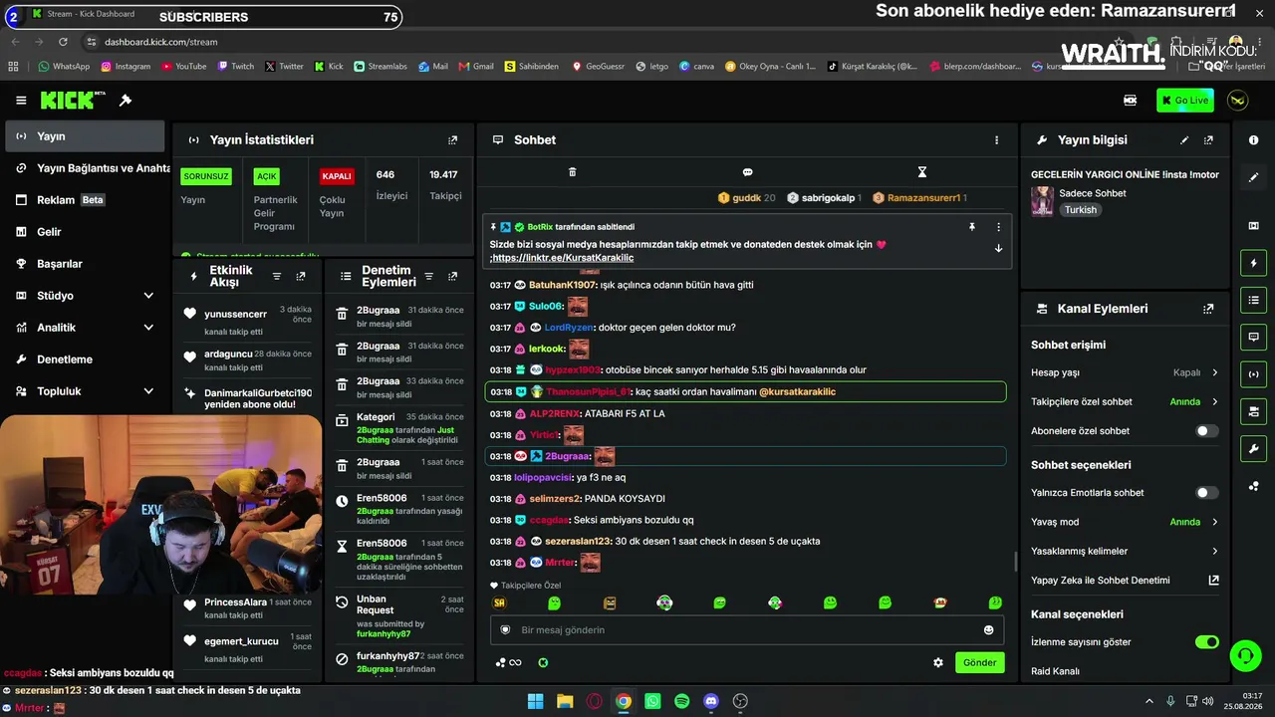Open Takipçilere özel sohbet options chevron
The height and width of the screenshot is (717, 1275).
(x=1214, y=402)
